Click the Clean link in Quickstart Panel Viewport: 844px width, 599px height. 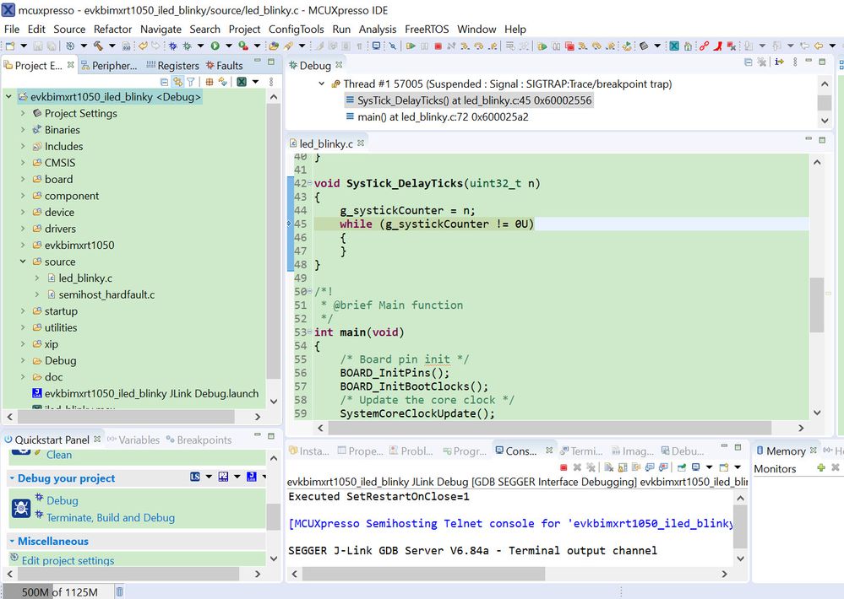point(58,455)
